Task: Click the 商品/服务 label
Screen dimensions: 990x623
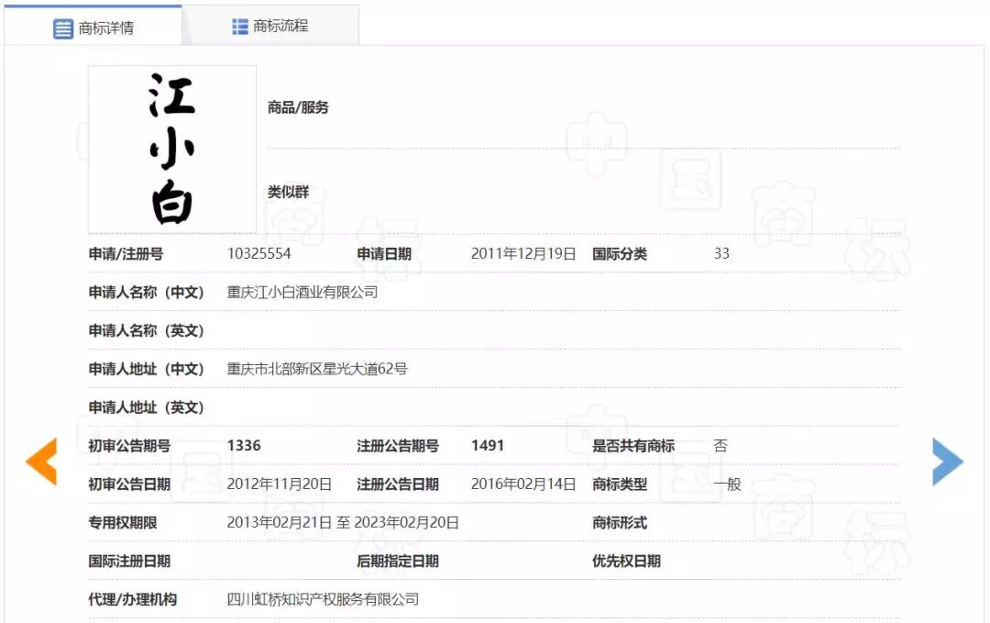Action: pyautogui.click(x=298, y=107)
